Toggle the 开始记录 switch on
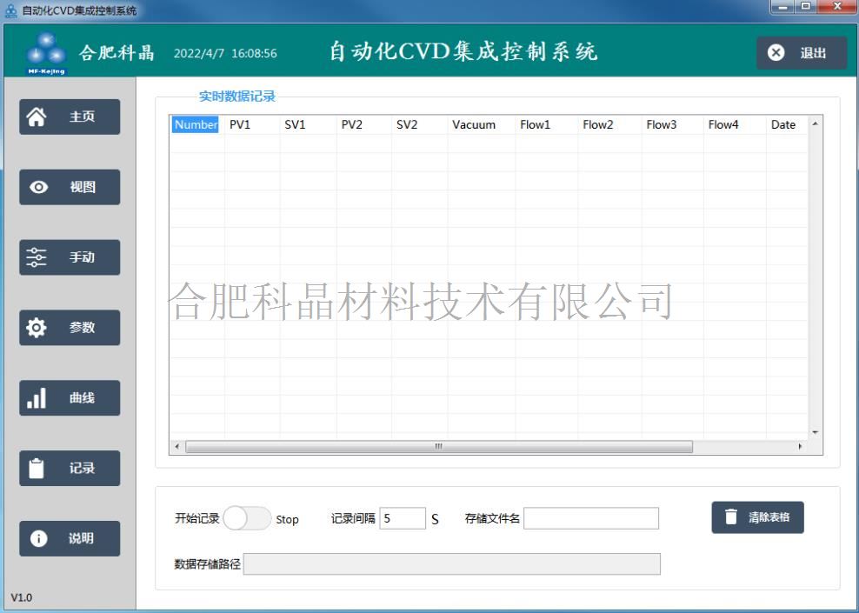This screenshot has height=613, width=859. (247, 519)
